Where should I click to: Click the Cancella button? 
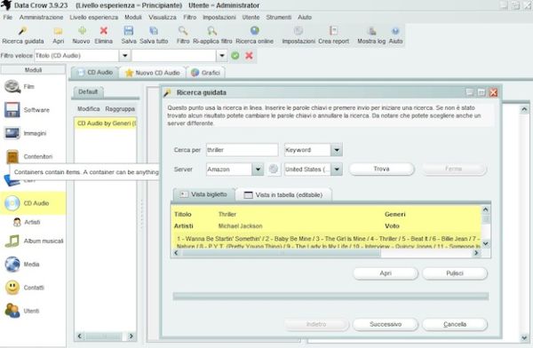point(455,324)
